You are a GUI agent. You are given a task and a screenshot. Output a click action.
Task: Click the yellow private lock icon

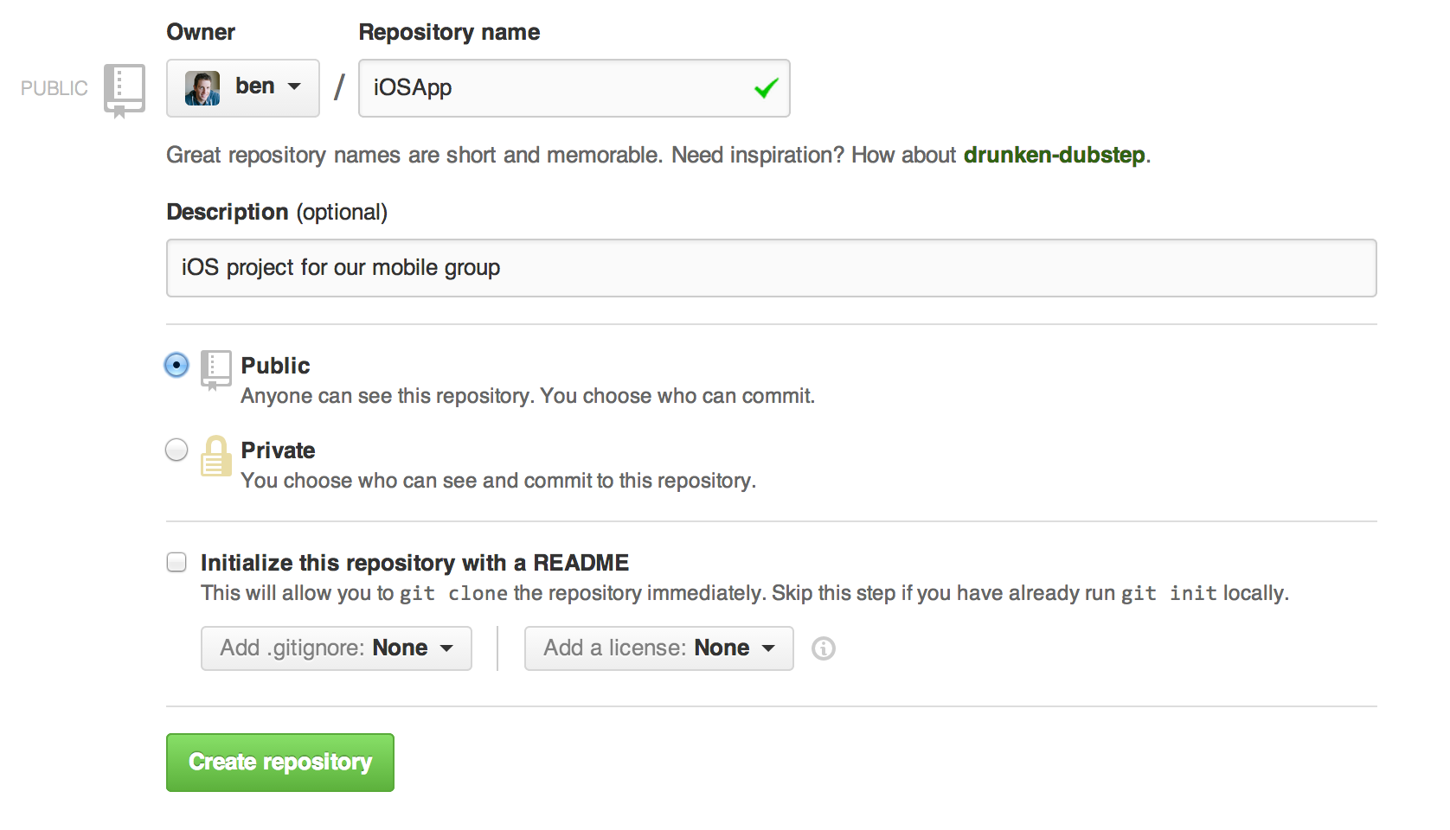point(215,456)
